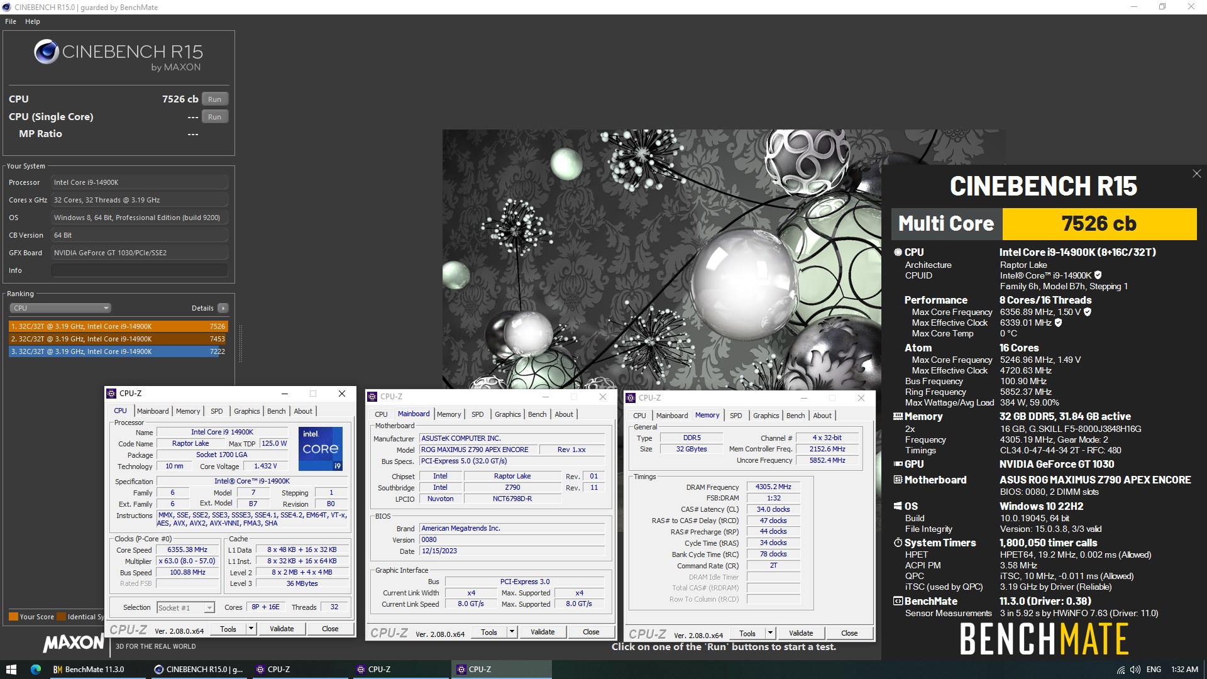The width and height of the screenshot is (1207, 679).
Task: Click the Cinebench R15 logo sphere
Action: tap(46, 52)
